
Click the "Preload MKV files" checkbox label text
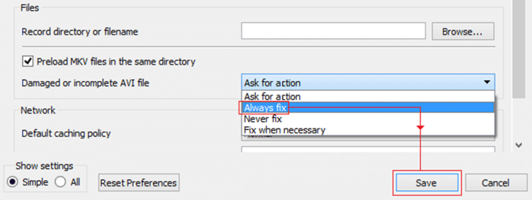click(116, 62)
